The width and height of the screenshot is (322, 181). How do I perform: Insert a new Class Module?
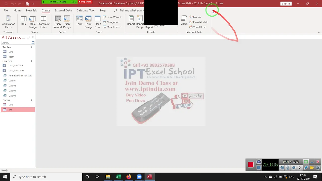click(198, 22)
